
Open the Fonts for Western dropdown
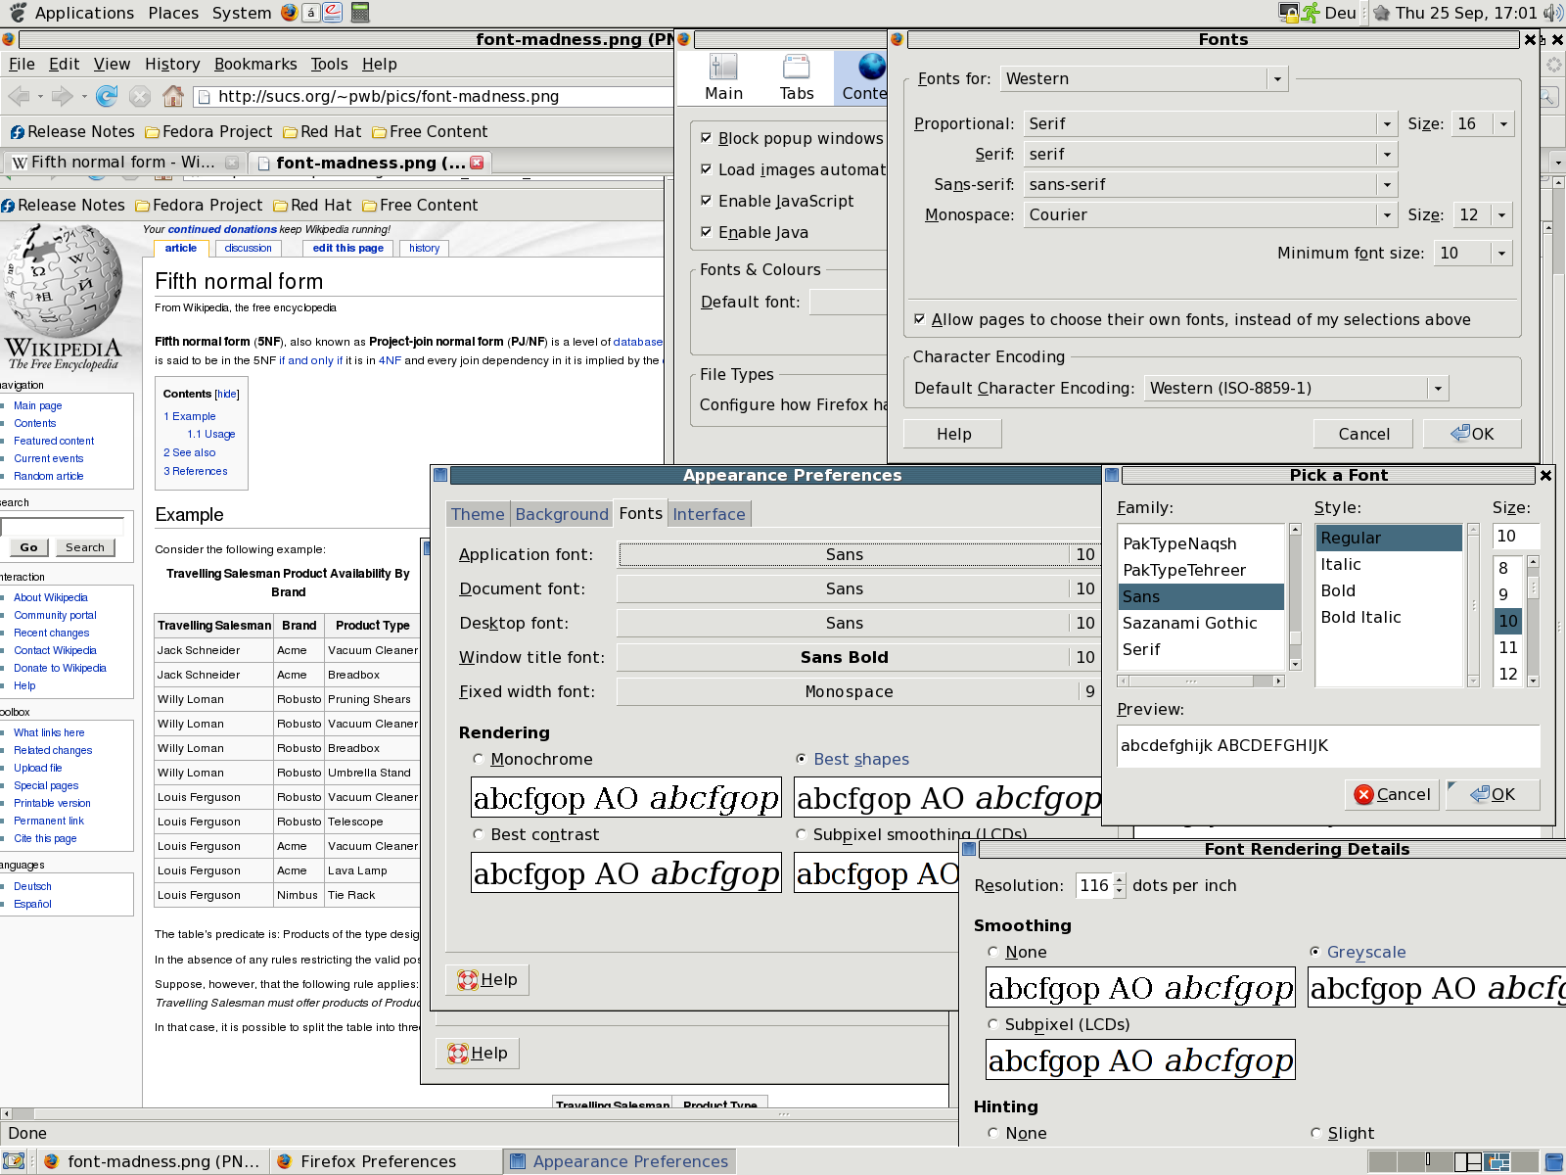tap(1143, 79)
